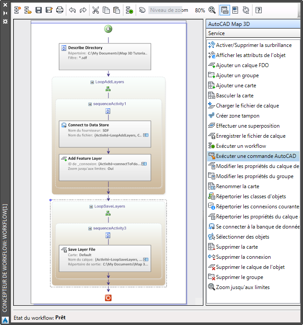This screenshot has width=303, height=325.
Task: Open the AutoCAD Map 3D panel header
Action: (x=253, y=24)
